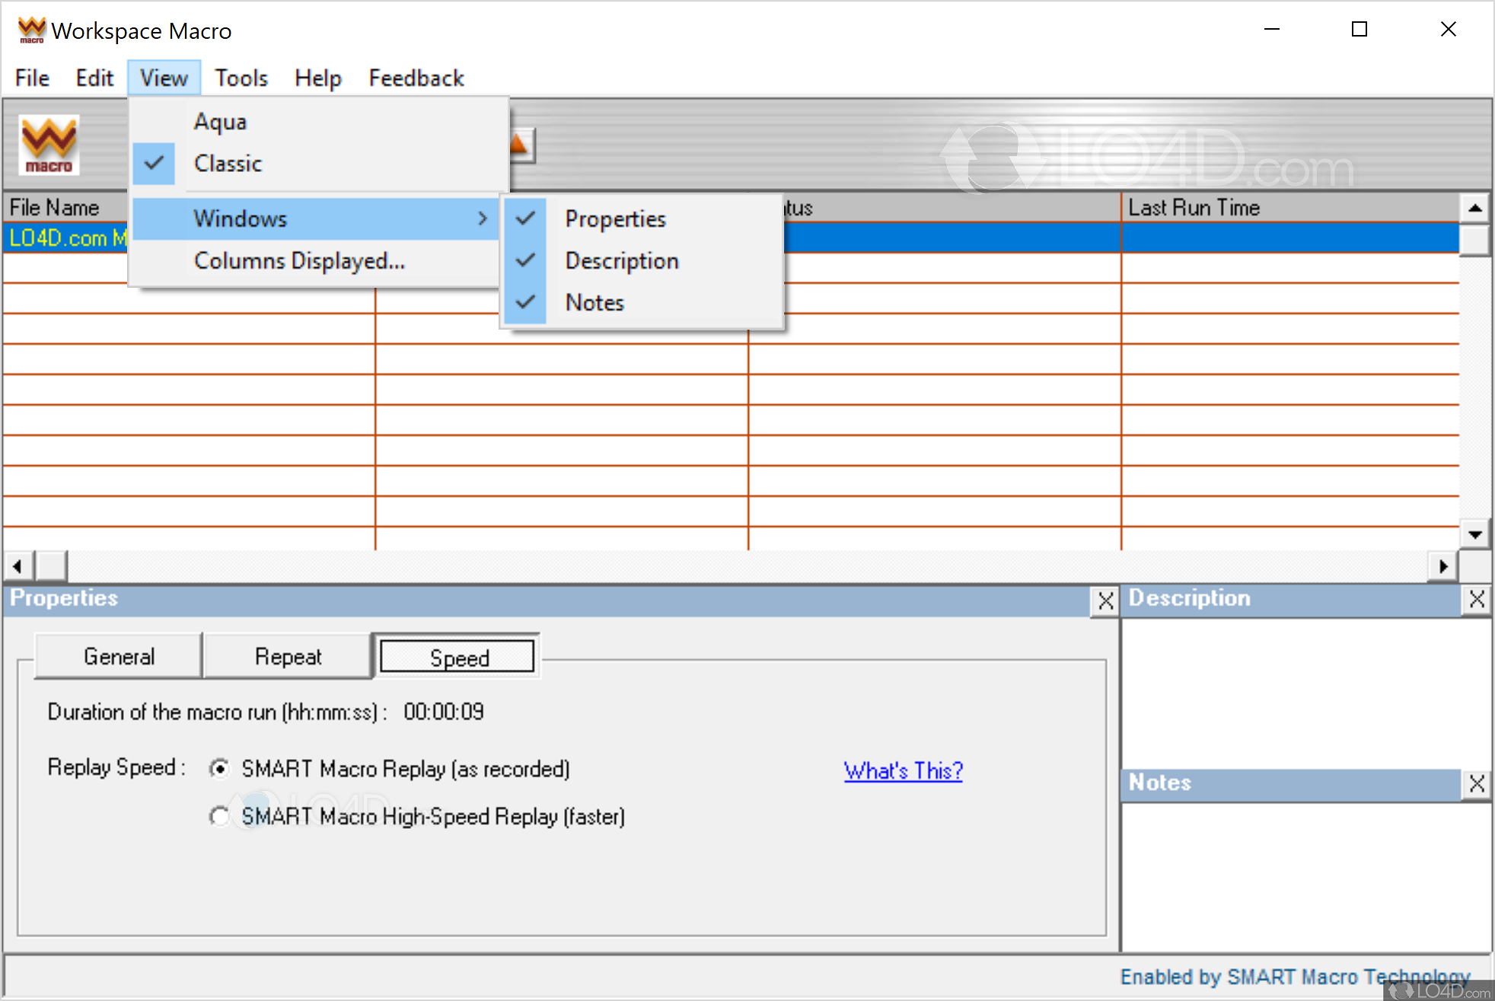
Task: Click the General tab button
Action: pyautogui.click(x=118, y=656)
